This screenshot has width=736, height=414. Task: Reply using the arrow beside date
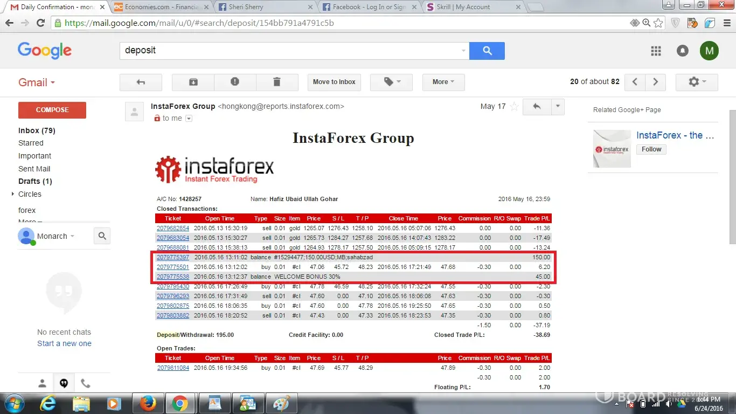click(537, 107)
